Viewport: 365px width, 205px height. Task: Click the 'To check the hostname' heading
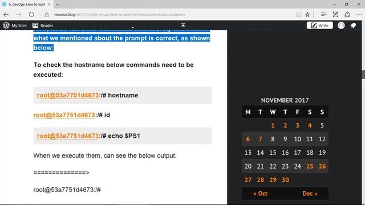[x=113, y=69]
